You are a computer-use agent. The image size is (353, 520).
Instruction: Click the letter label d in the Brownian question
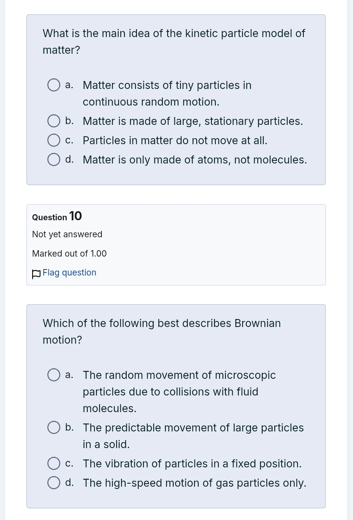pyautogui.click(x=68, y=483)
